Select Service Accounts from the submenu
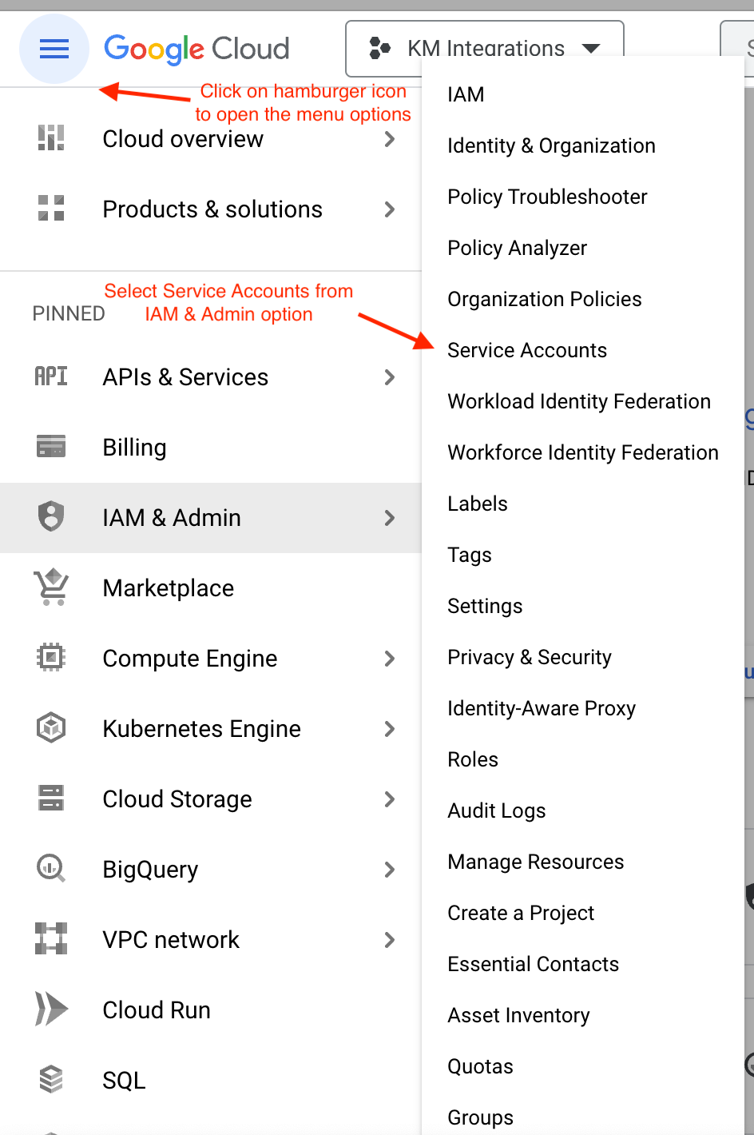This screenshot has height=1135, width=754. (527, 350)
